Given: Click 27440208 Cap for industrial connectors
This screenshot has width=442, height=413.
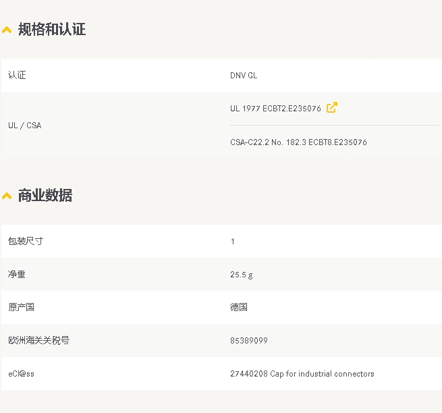Looking at the screenshot, I should click(302, 374).
